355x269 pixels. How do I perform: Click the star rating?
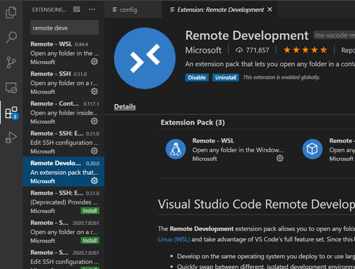[x=305, y=50]
